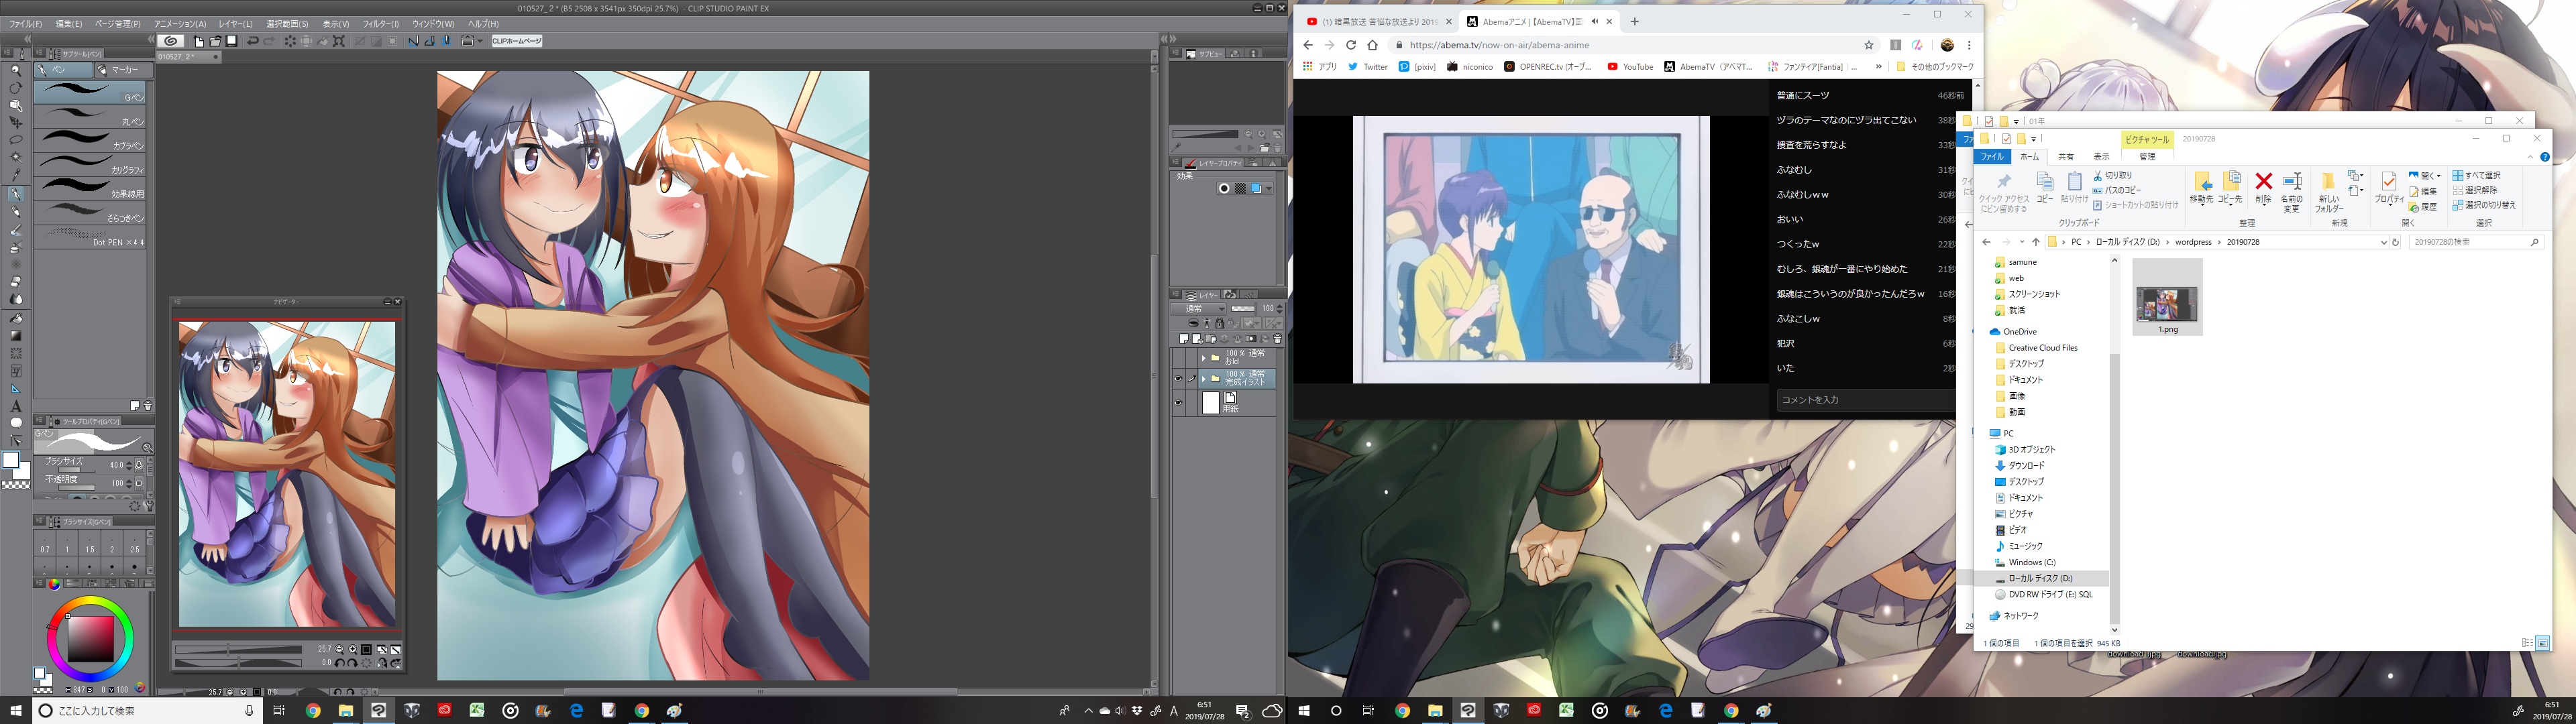Click the CLIPホームページ button
The image size is (2576, 724).
click(517, 41)
